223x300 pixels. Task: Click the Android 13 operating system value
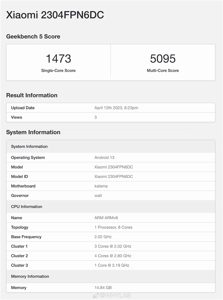point(104,157)
